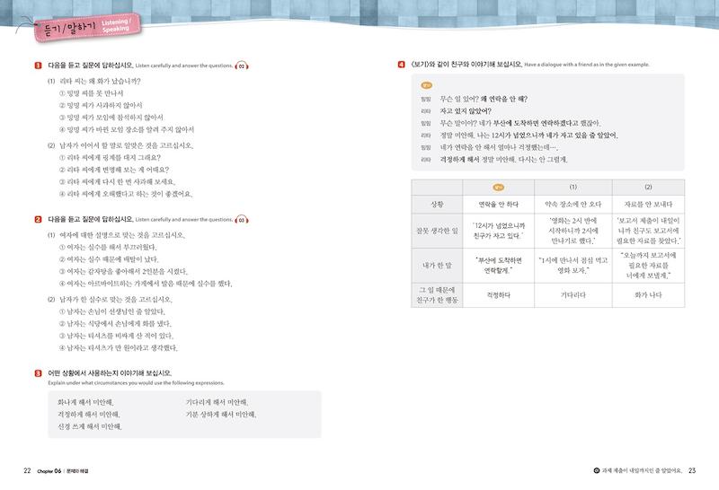
Task: Click the table cell 약속 장소에 안 오다
Action: coord(573,205)
